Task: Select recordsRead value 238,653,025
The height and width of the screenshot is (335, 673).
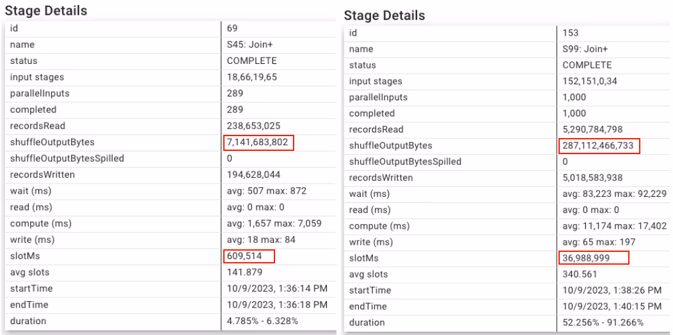Action: (x=254, y=126)
